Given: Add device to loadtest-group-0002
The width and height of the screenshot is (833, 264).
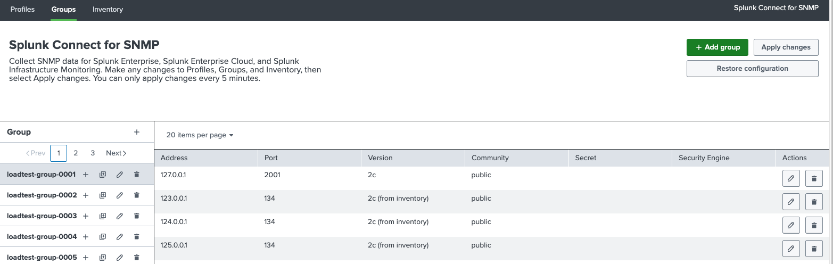Looking at the screenshot, I should click(x=86, y=195).
